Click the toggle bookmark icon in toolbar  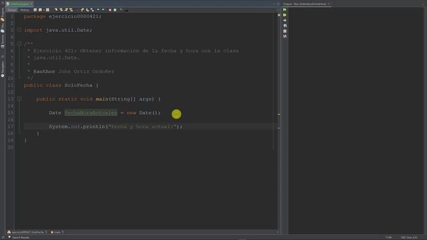point(92,10)
